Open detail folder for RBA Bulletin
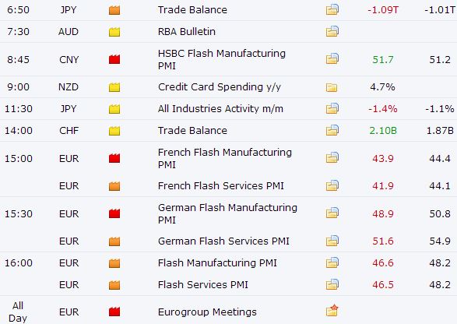Screen dimensions: 457x324 pyautogui.click(x=332, y=31)
